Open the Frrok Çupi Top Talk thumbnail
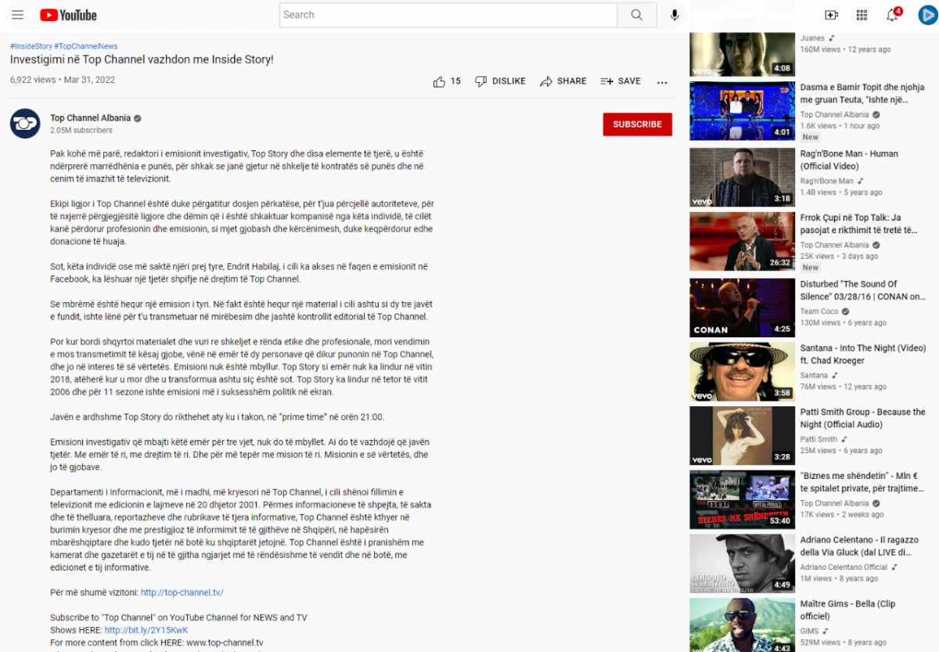Screen dimensions: 939x652 click(x=742, y=241)
